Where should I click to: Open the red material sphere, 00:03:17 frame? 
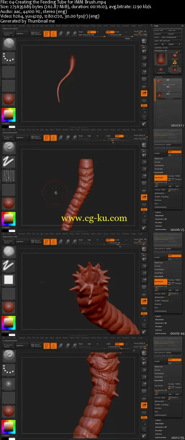click(9, 100)
